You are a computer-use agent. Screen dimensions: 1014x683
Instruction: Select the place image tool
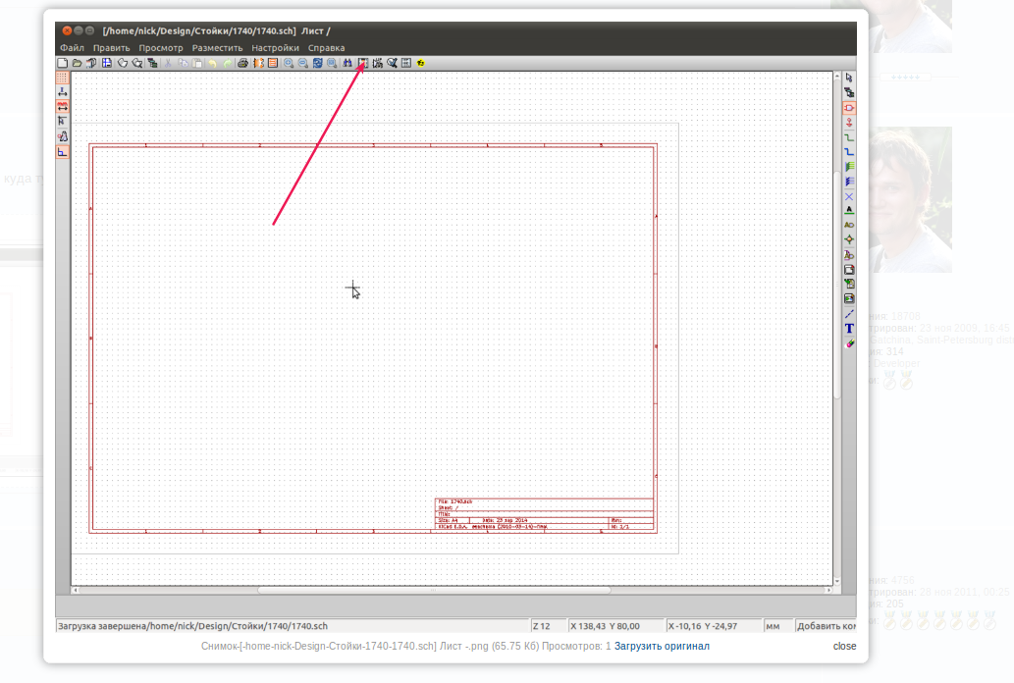pyautogui.click(x=849, y=298)
